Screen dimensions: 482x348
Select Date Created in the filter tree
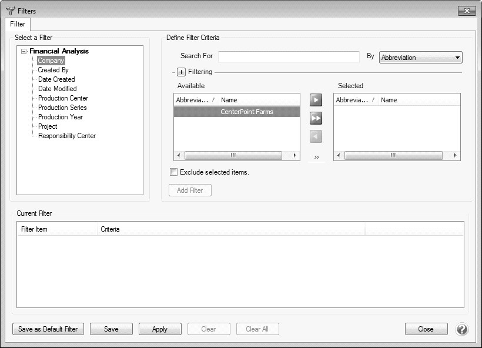(x=56, y=79)
